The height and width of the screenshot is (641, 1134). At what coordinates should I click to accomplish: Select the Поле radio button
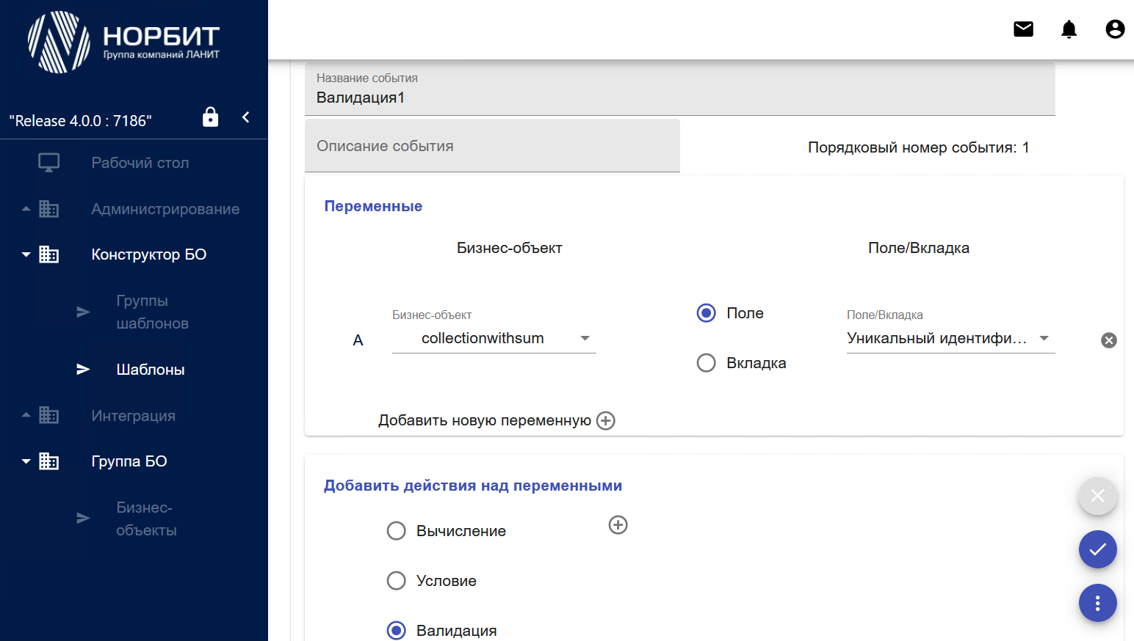point(706,313)
